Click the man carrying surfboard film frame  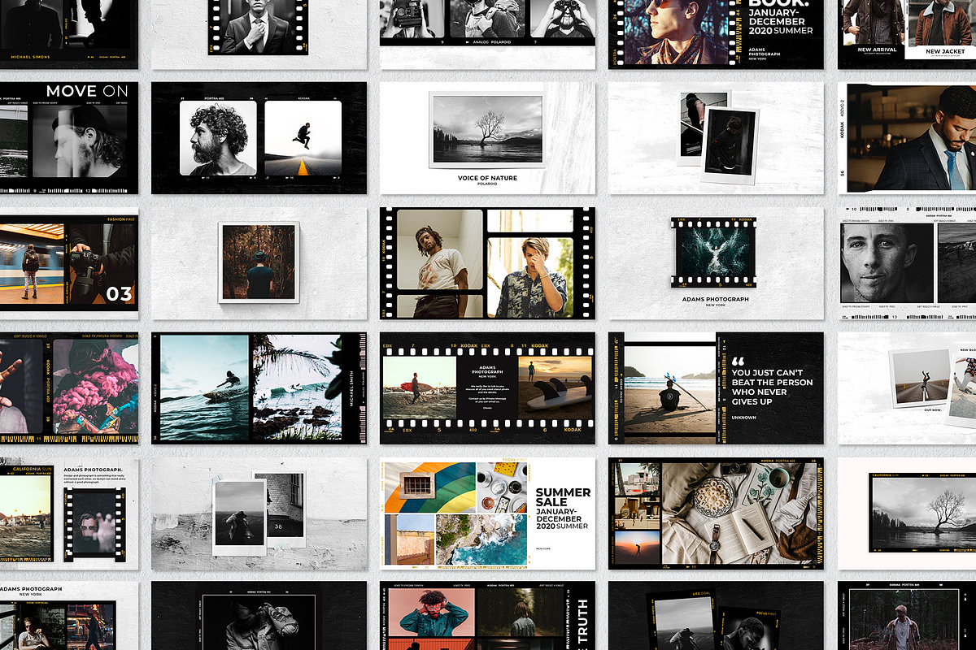point(420,388)
